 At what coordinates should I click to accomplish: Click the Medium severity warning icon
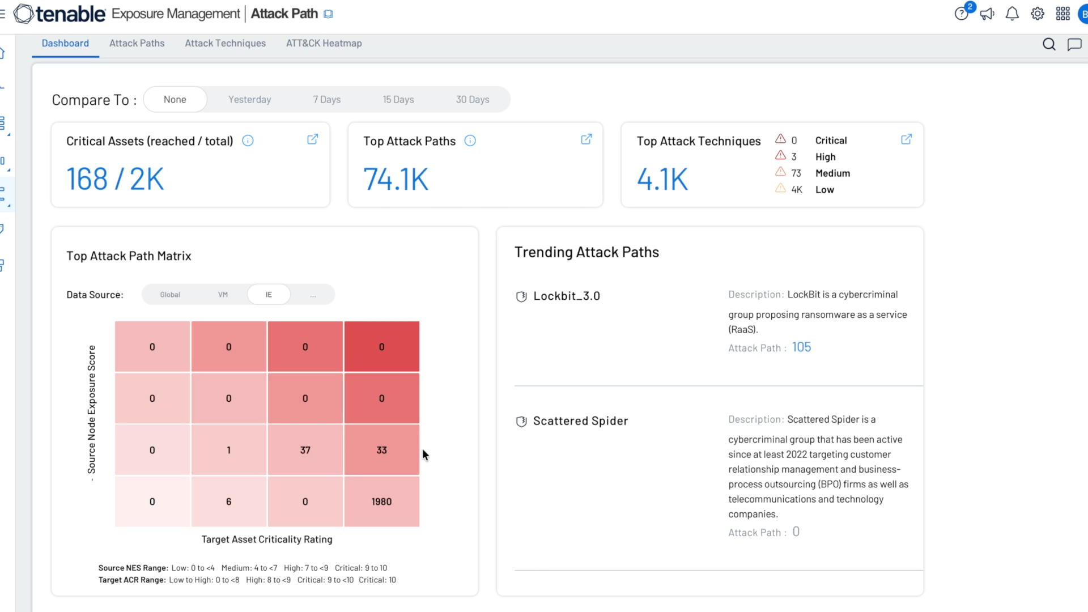pyautogui.click(x=780, y=172)
